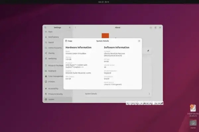Click the 'Linux 6.17.0-5-generic' kernel value
Viewport: 199px width, 132px height.
click(113, 84)
